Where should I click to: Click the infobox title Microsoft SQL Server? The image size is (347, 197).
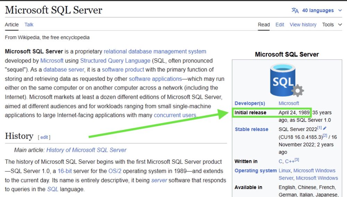(x=287, y=54)
